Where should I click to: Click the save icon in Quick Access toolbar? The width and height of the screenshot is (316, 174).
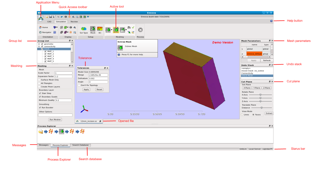pyautogui.click(x=51, y=17)
